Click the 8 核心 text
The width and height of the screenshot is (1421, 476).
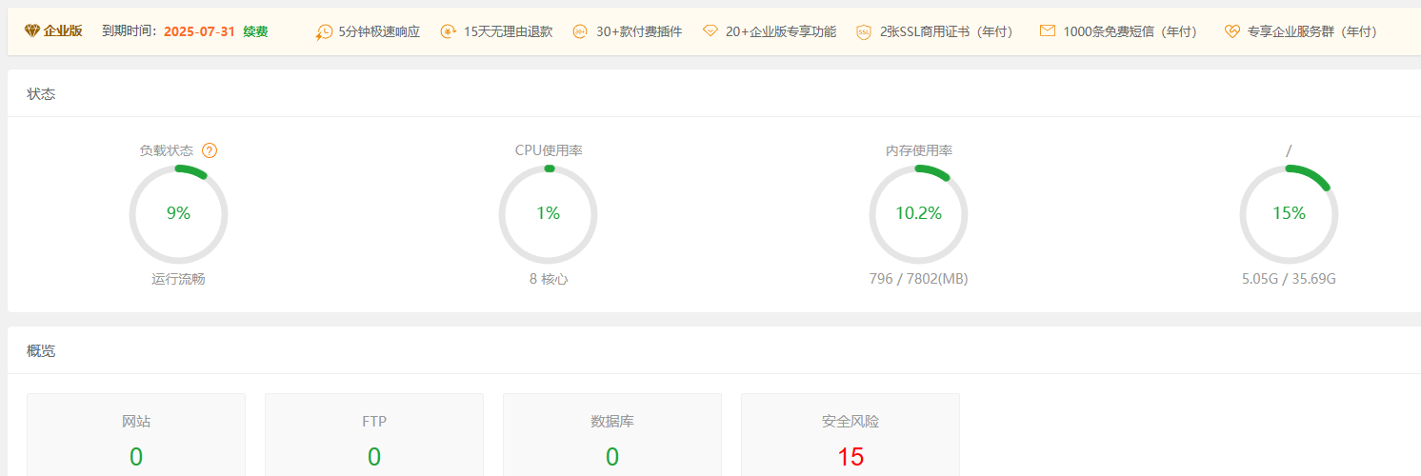click(549, 279)
